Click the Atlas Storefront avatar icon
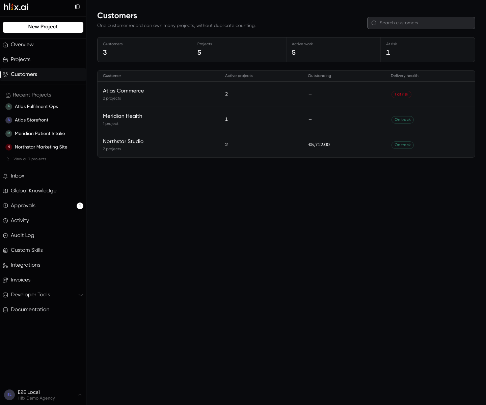 click(x=9, y=120)
